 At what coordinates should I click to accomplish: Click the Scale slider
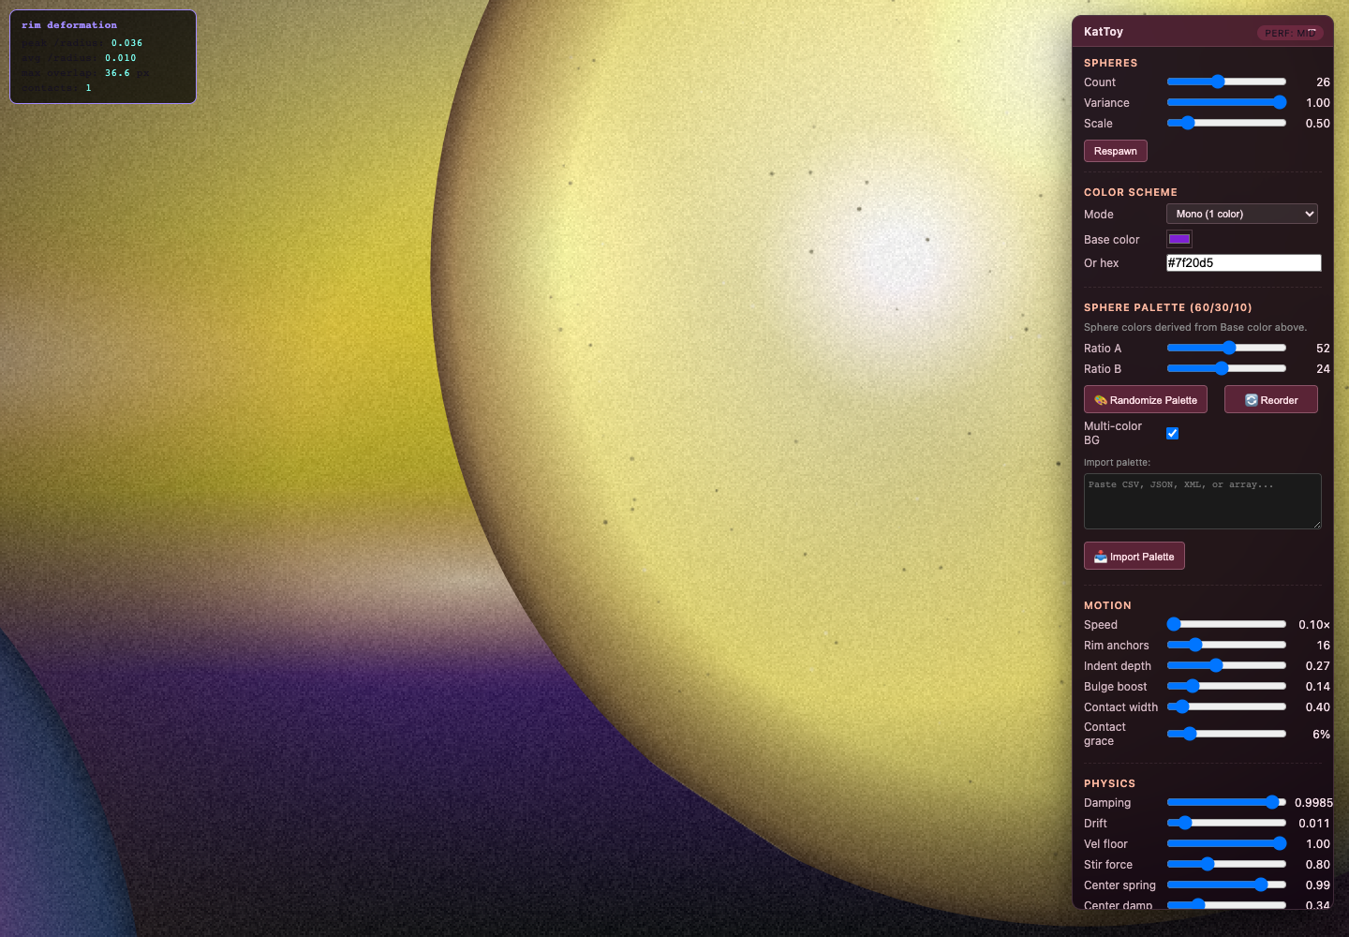[x=1226, y=123]
